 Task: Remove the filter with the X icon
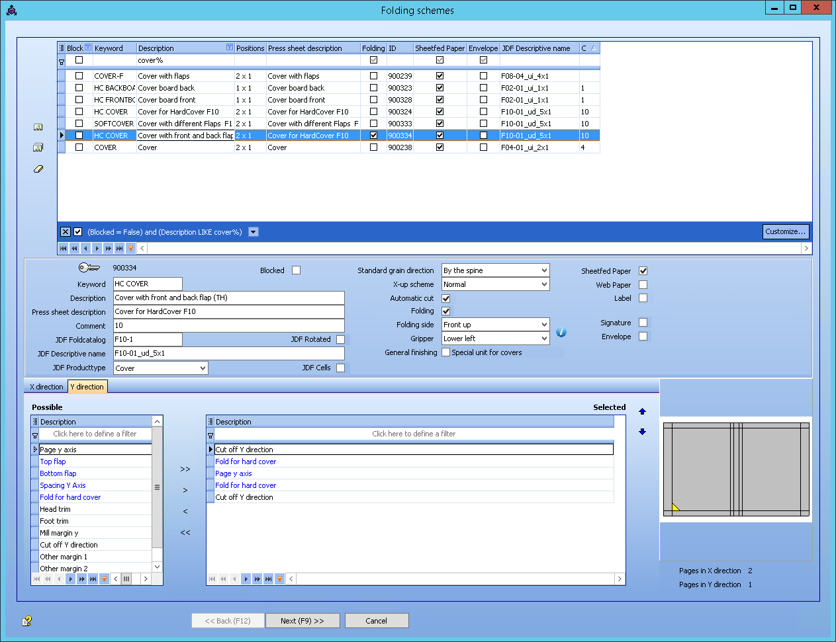point(66,232)
